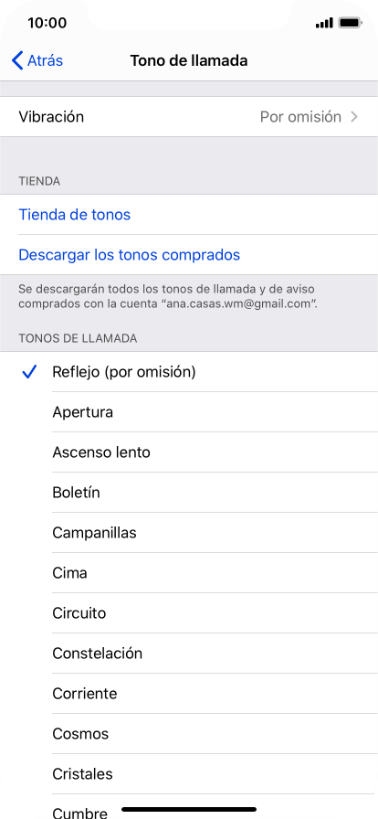Pick the Boletín ringtone
This screenshot has height=819, width=378.
click(189, 493)
